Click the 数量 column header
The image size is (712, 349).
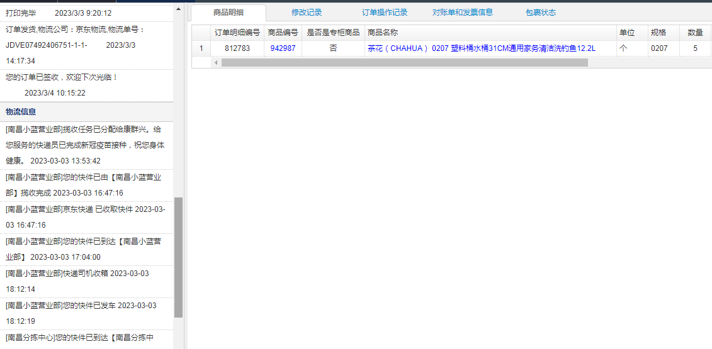tap(695, 33)
